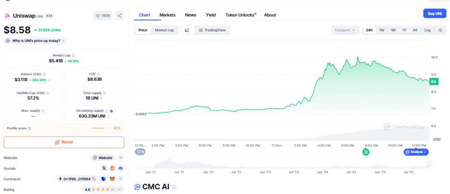
Task: Click the MetaMask fox icon
Action: 112,179
